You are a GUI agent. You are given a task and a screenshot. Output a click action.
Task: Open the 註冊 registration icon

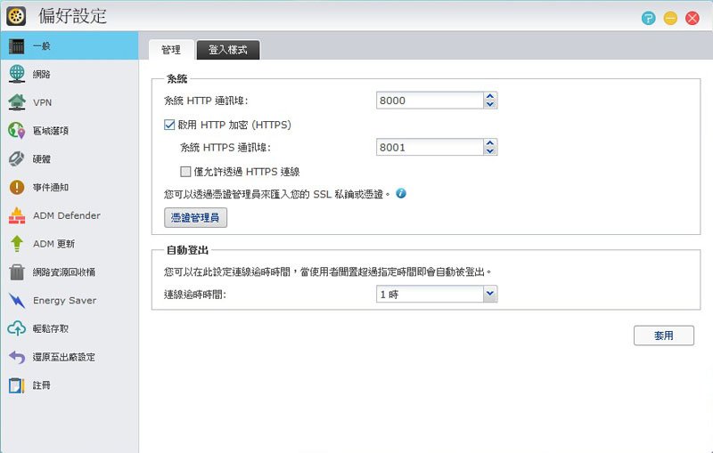pyautogui.click(x=17, y=385)
